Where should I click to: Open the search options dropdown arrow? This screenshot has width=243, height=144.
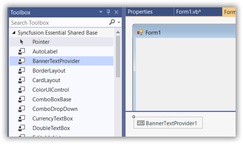tap(119, 22)
